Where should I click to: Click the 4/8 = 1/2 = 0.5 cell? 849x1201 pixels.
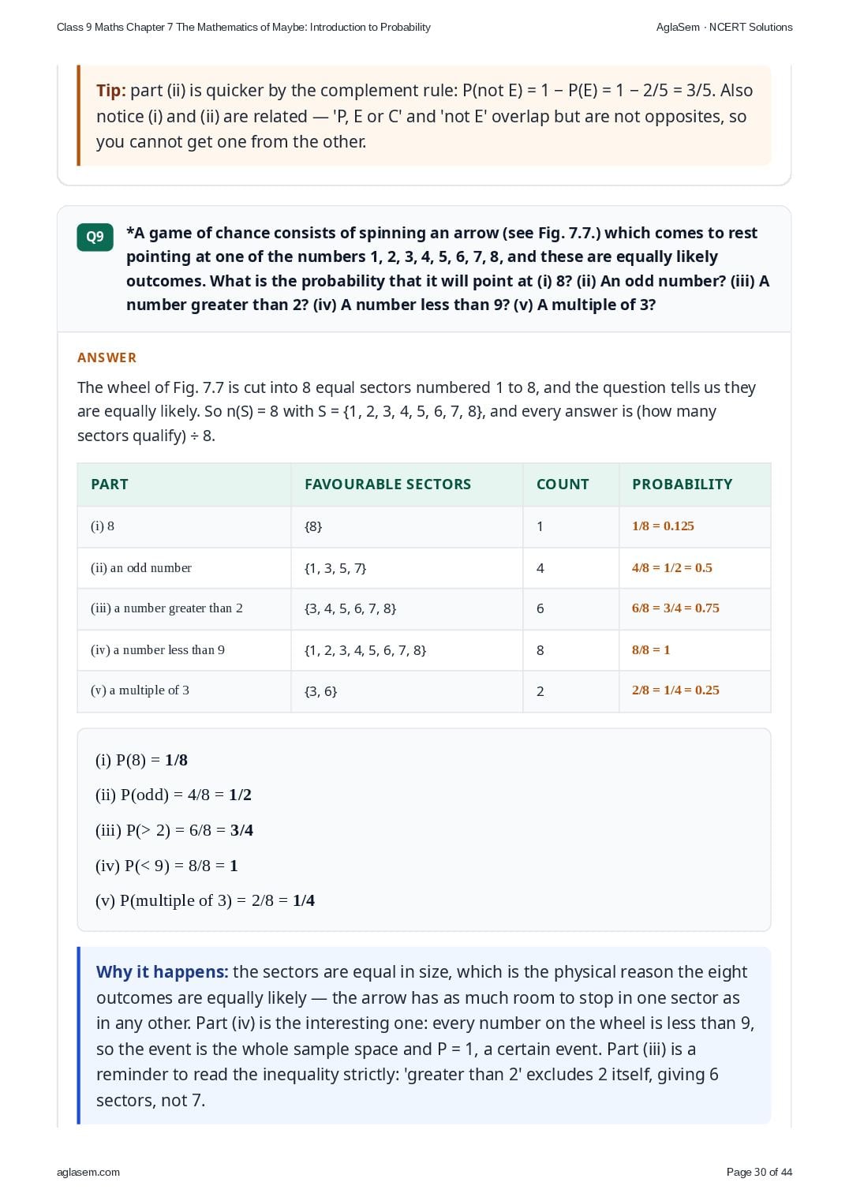point(671,568)
